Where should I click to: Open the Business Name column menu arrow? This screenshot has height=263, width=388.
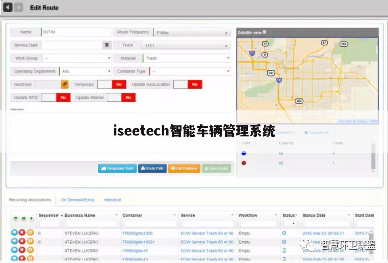point(116,215)
